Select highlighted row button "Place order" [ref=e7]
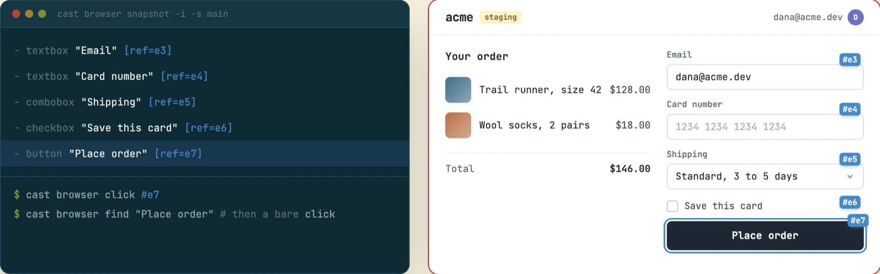The height and width of the screenshot is (274, 880). click(x=205, y=154)
